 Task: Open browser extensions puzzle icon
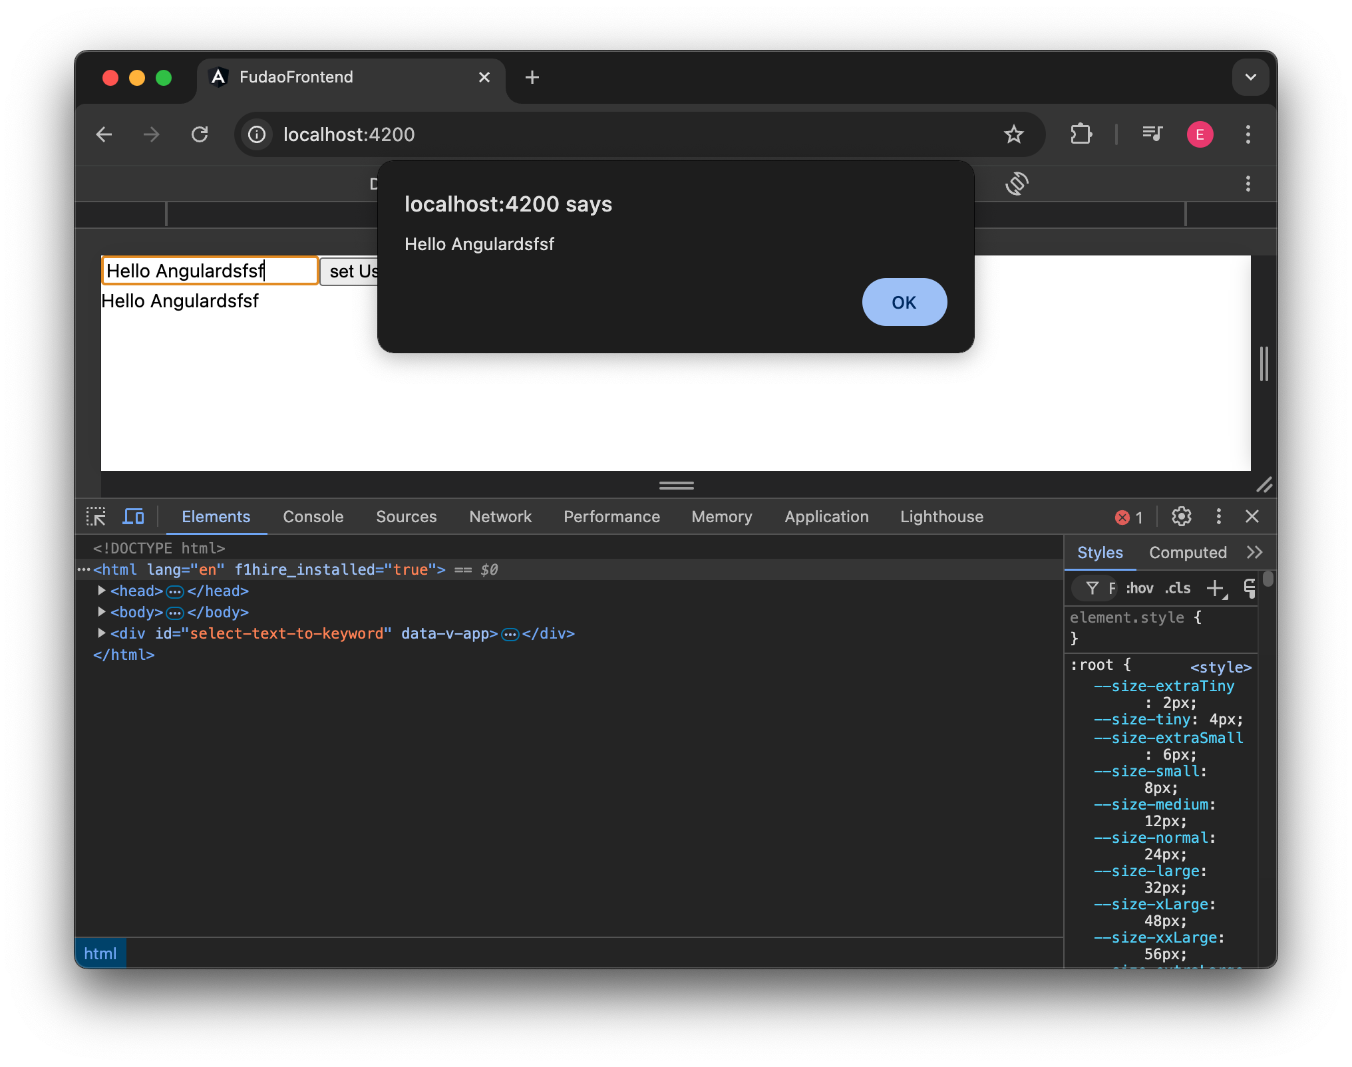1081,134
